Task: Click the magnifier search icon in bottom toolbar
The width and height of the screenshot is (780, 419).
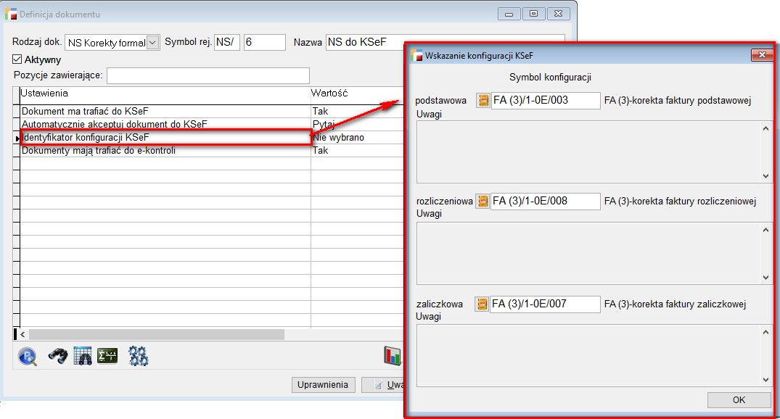Action: 28,356
